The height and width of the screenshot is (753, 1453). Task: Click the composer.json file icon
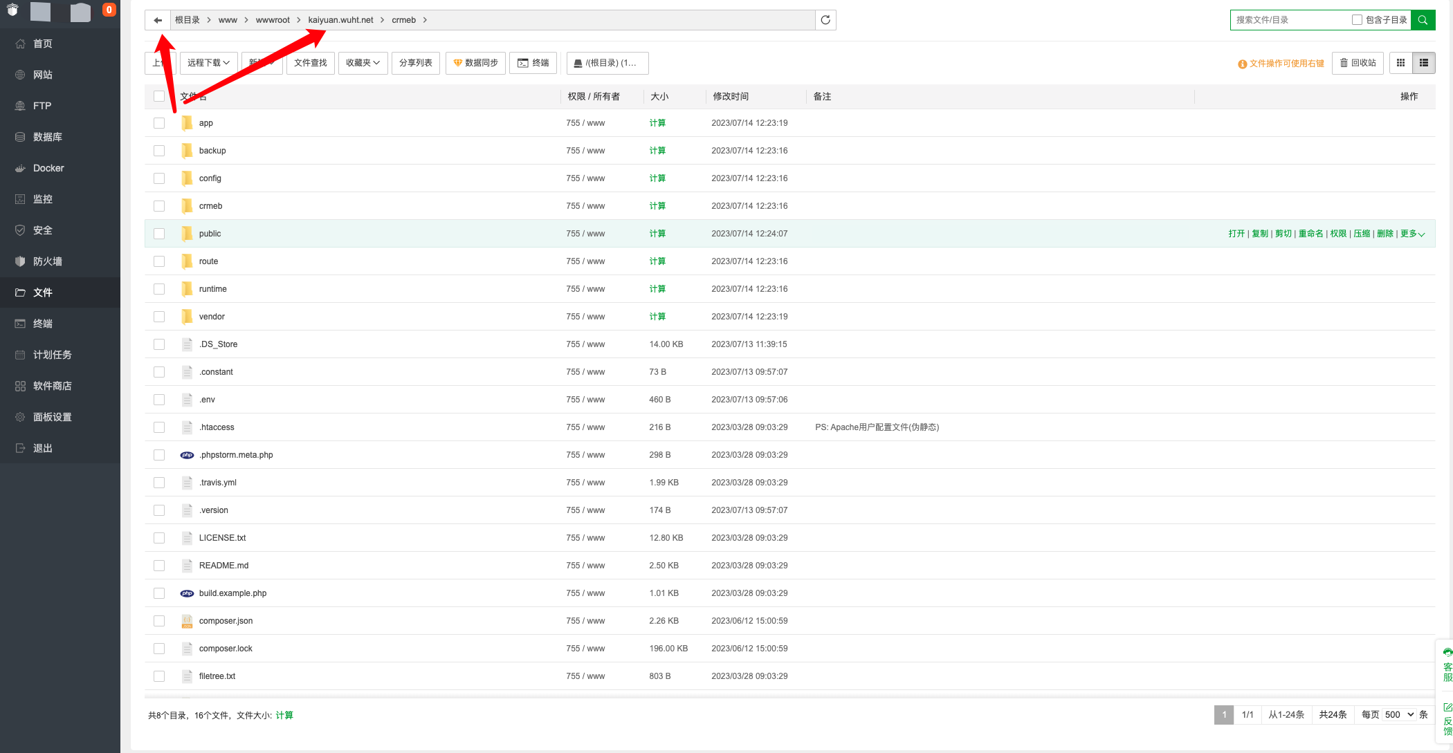(x=187, y=621)
